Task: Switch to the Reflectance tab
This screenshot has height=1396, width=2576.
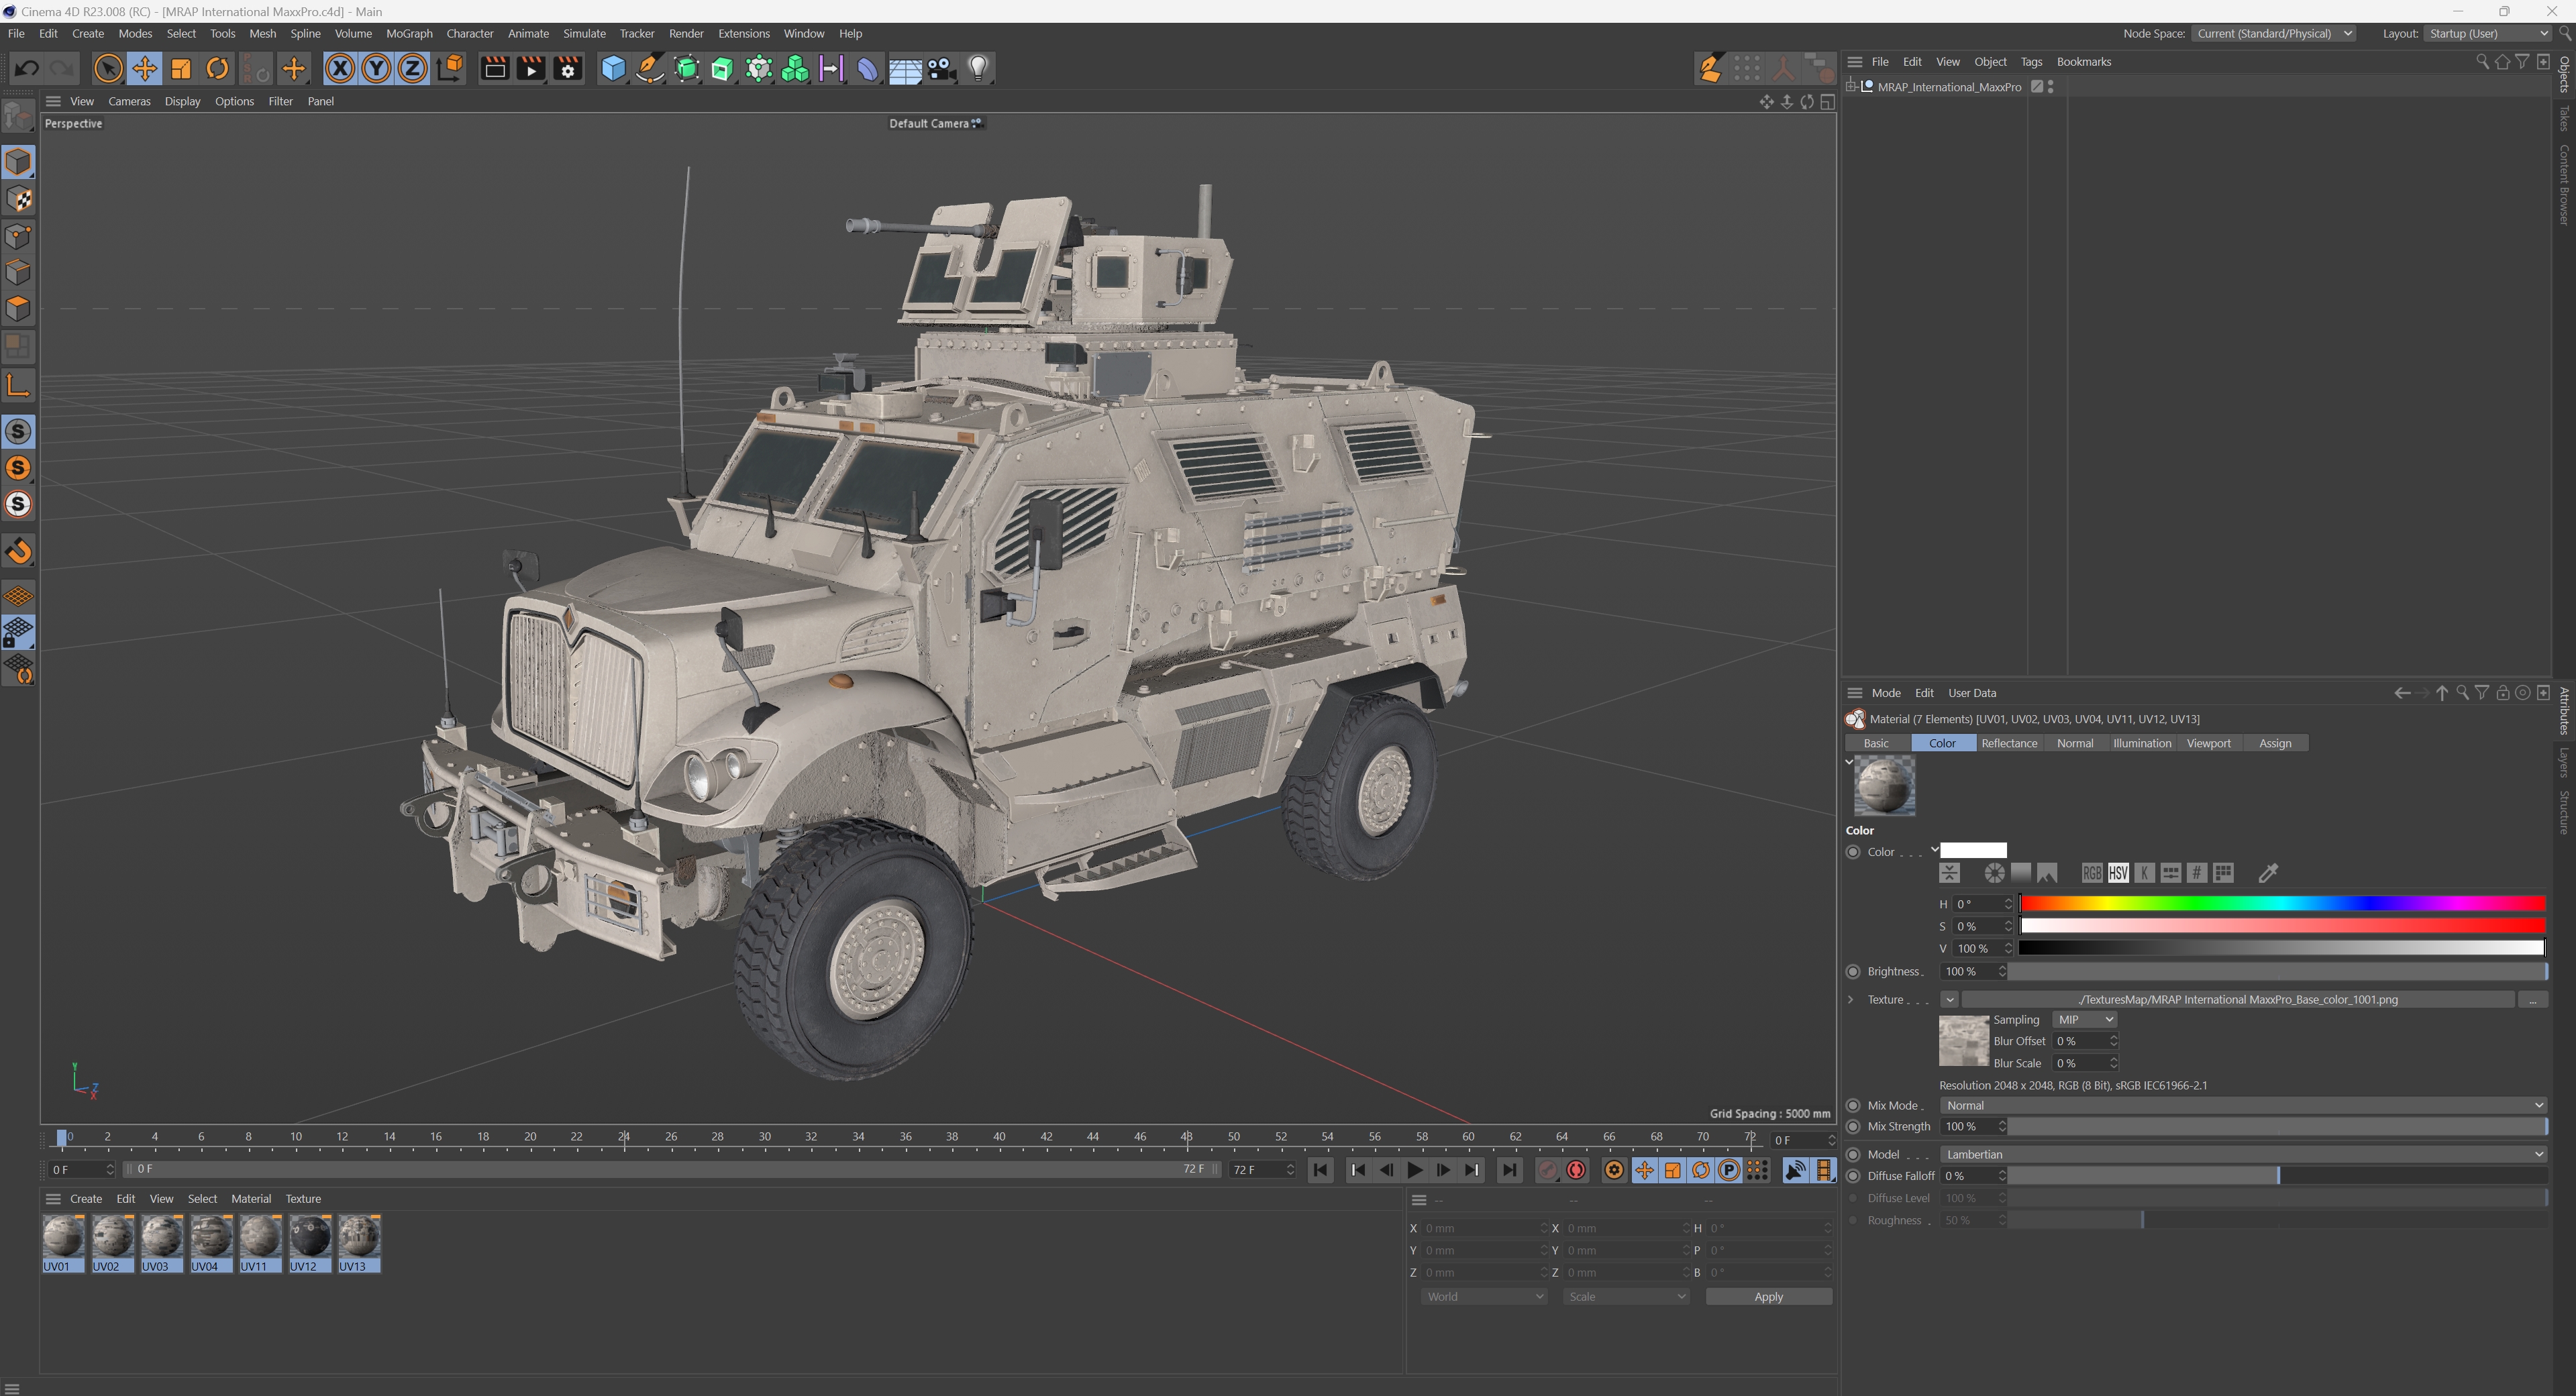Action: coord(2008,743)
